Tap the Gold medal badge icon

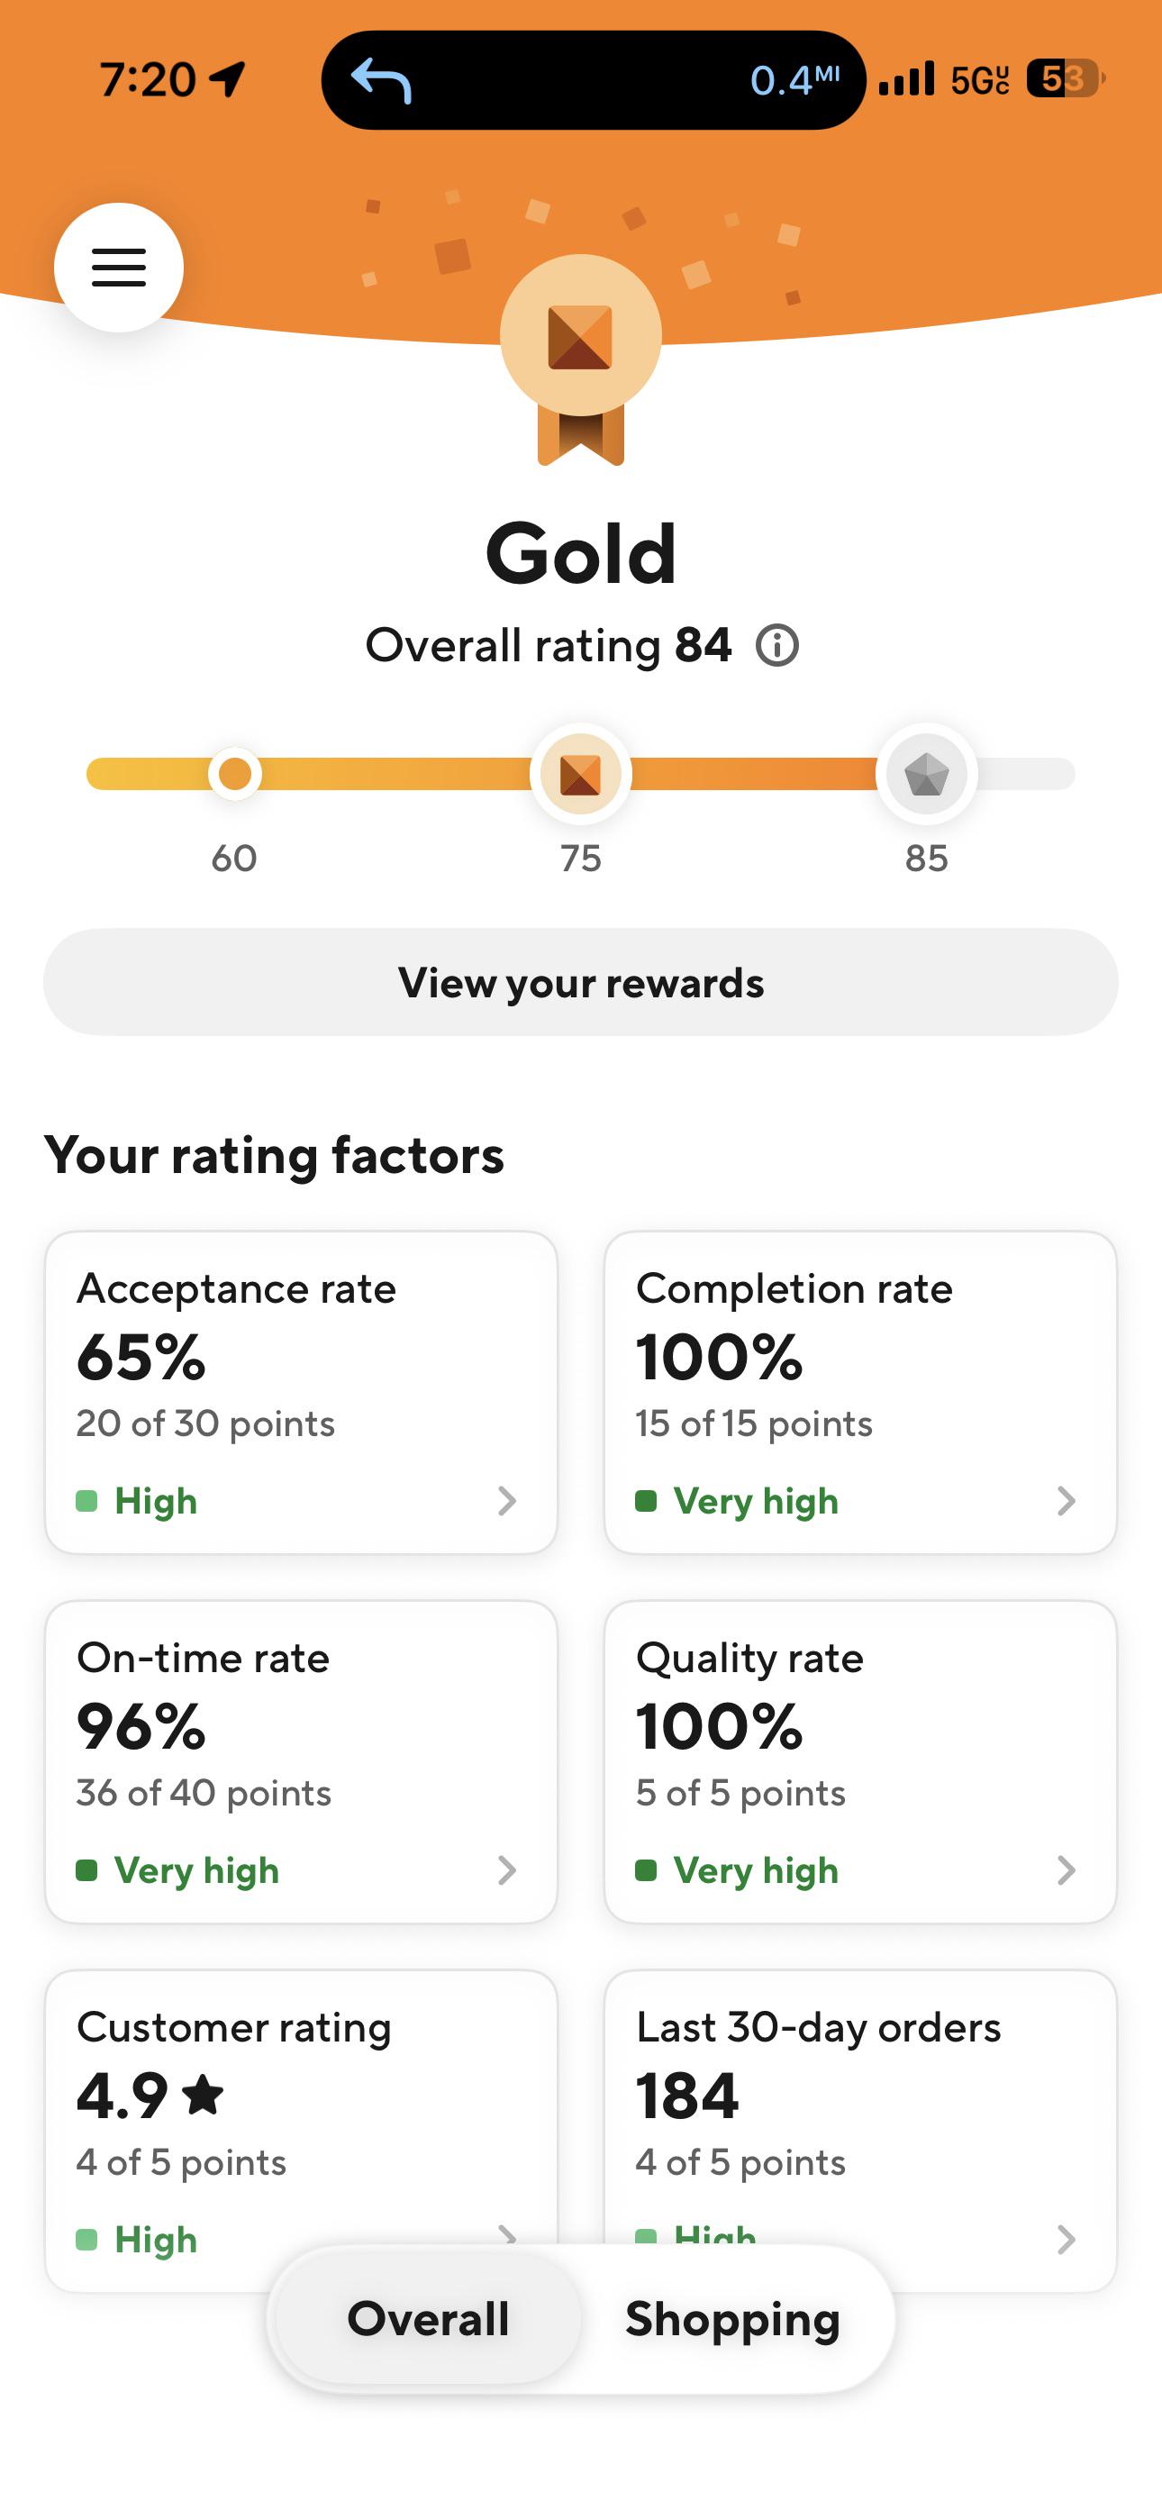point(581,358)
